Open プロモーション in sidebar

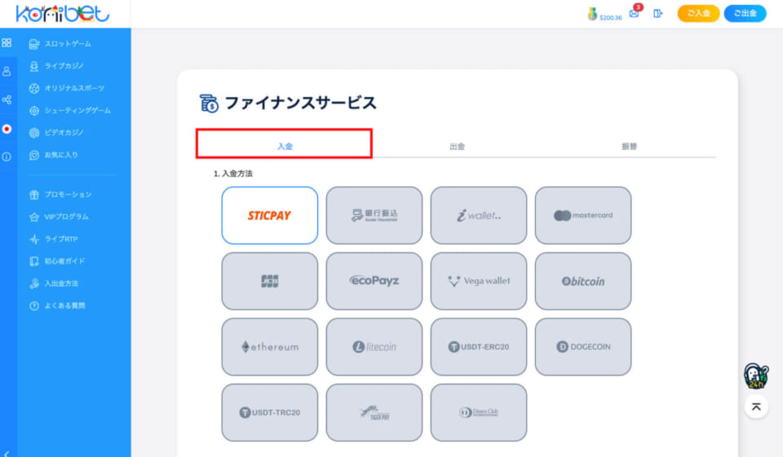[60, 195]
